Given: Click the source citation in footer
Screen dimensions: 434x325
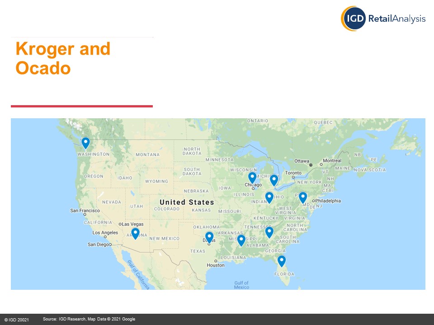Looking at the screenshot, I should pos(89,319).
